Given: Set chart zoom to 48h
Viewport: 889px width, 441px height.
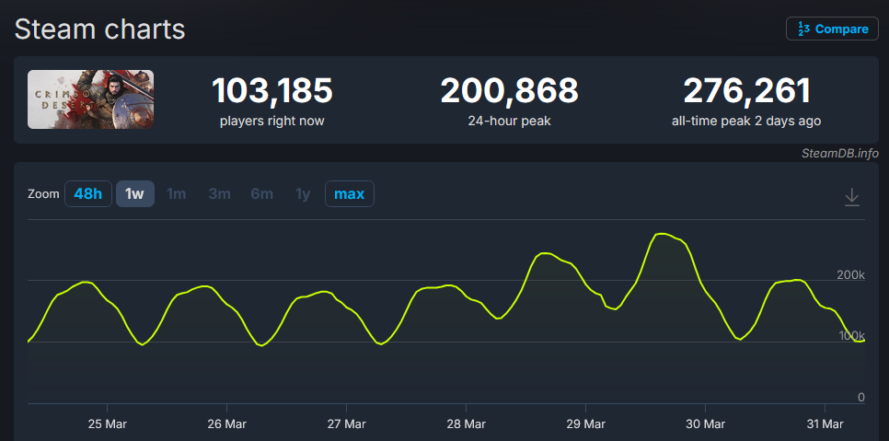Looking at the screenshot, I should [87, 194].
